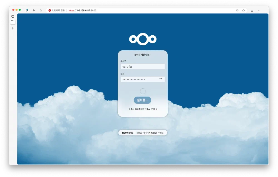Click the Nextcloud logo
The height and width of the screenshot is (177, 278).
pyautogui.click(x=143, y=39)
